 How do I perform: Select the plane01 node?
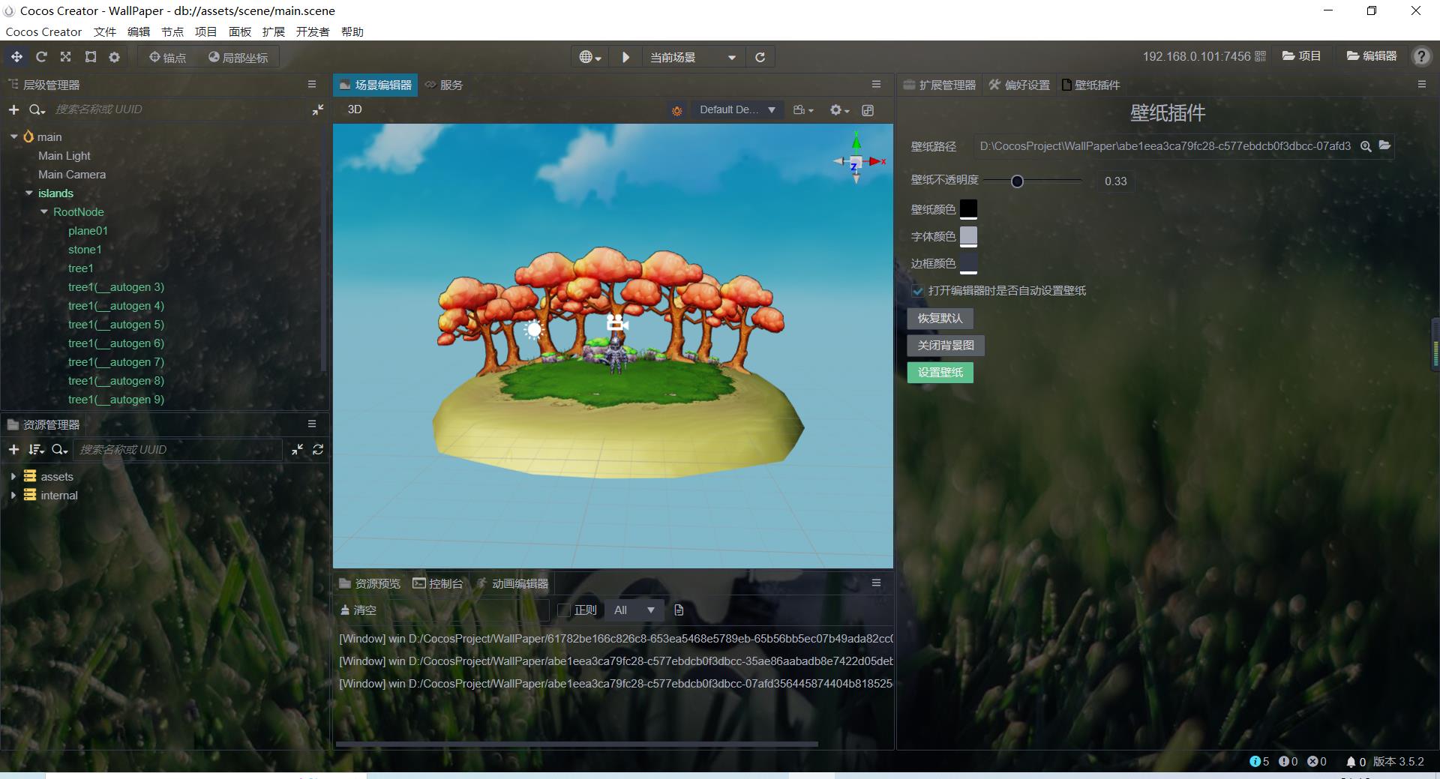(88, 230)
